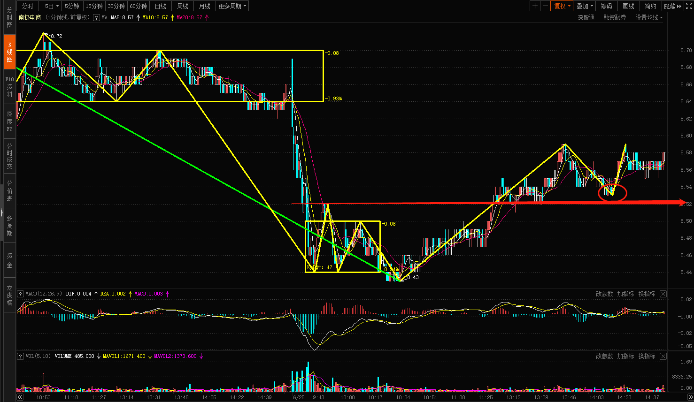
Task: Click 换指标 in the VOL panel
Action: coord(647,356)
